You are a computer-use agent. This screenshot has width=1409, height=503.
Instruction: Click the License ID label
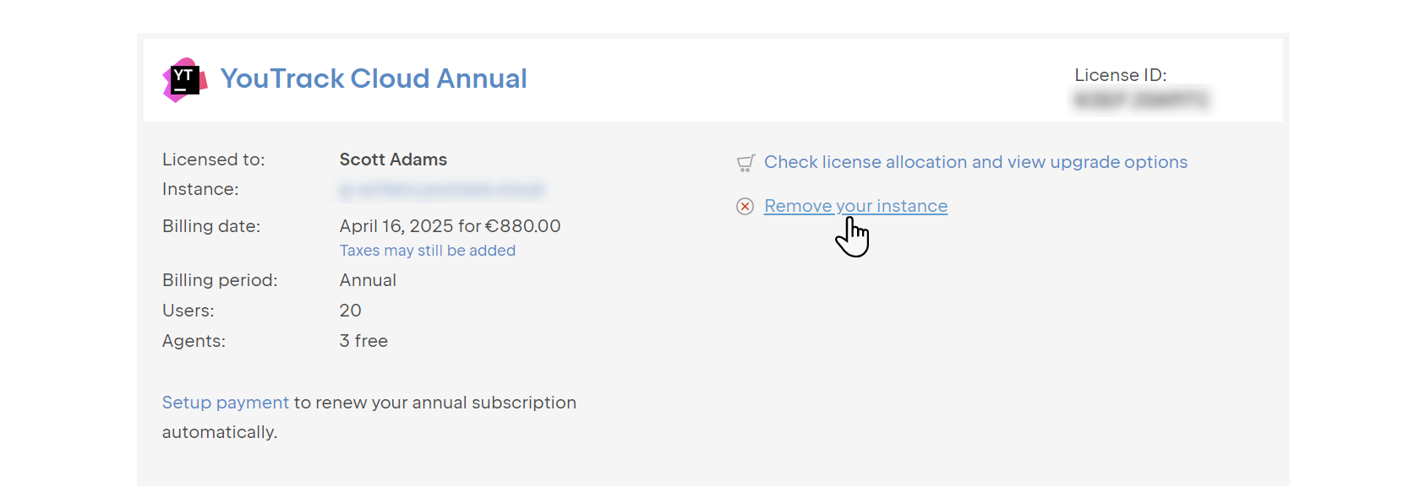[1120, 75]
